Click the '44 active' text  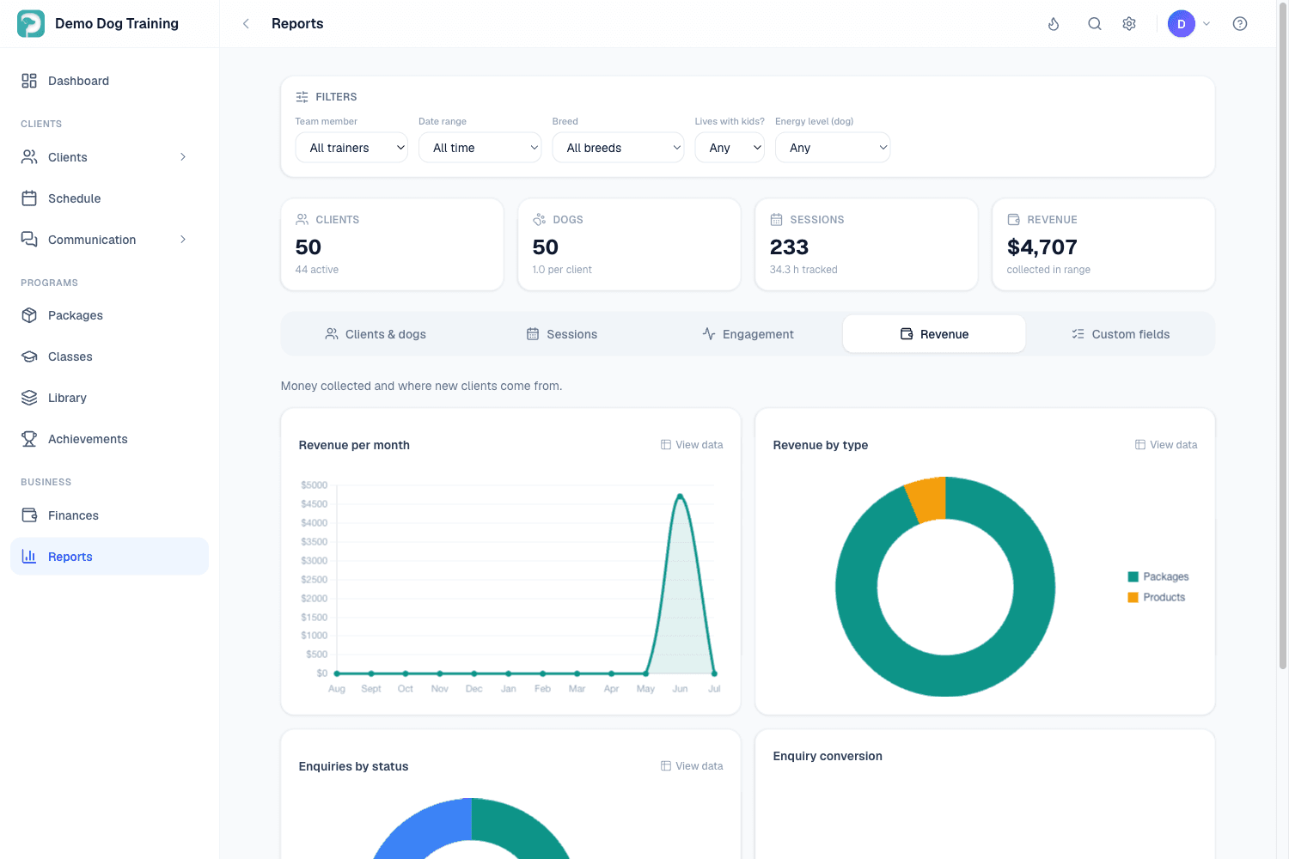(317, 270)
